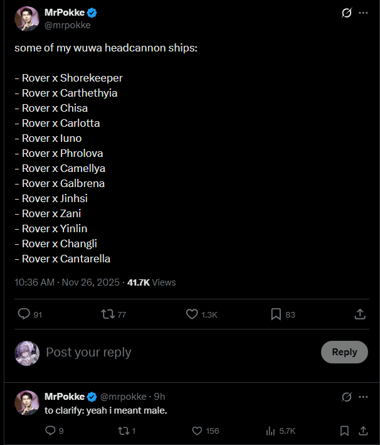This screenshot has height=445, width=380.
Task: Open more options on reply tweet
Action: [363, 397]
